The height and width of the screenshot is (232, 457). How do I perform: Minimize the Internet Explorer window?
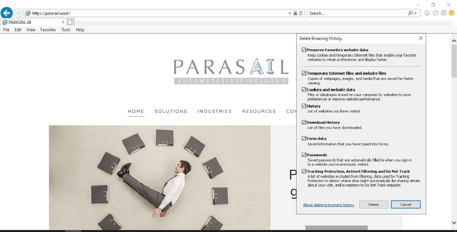(x=418, y=5)
